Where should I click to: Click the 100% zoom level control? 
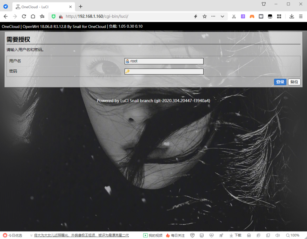click(x=293, y=235)
